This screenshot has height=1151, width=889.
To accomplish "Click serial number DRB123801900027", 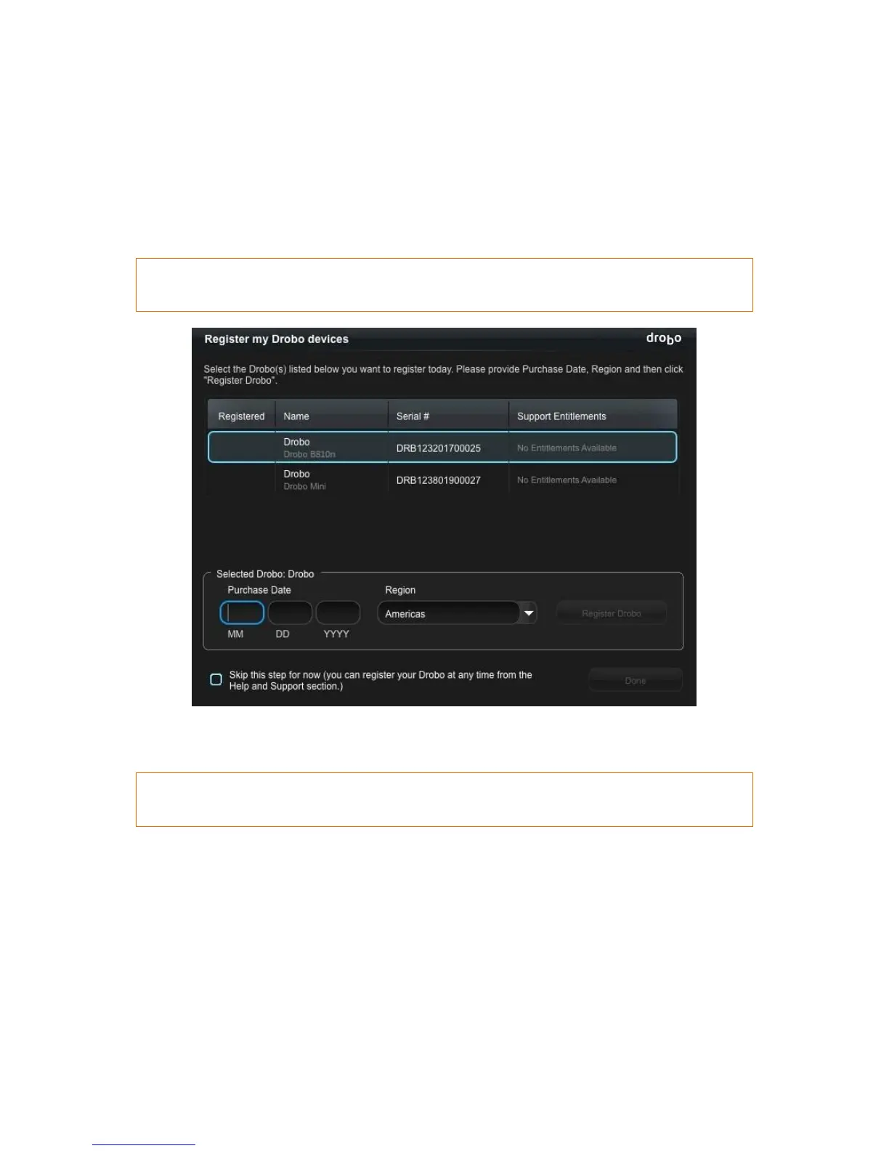I will click(439, 480).
